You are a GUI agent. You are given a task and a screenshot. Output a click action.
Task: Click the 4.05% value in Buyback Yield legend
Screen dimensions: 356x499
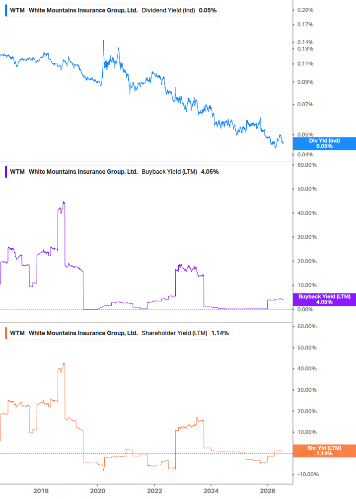(x=210, y=172)
